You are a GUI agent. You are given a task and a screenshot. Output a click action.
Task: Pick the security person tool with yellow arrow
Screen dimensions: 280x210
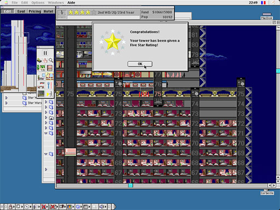(x=50, y=94)
